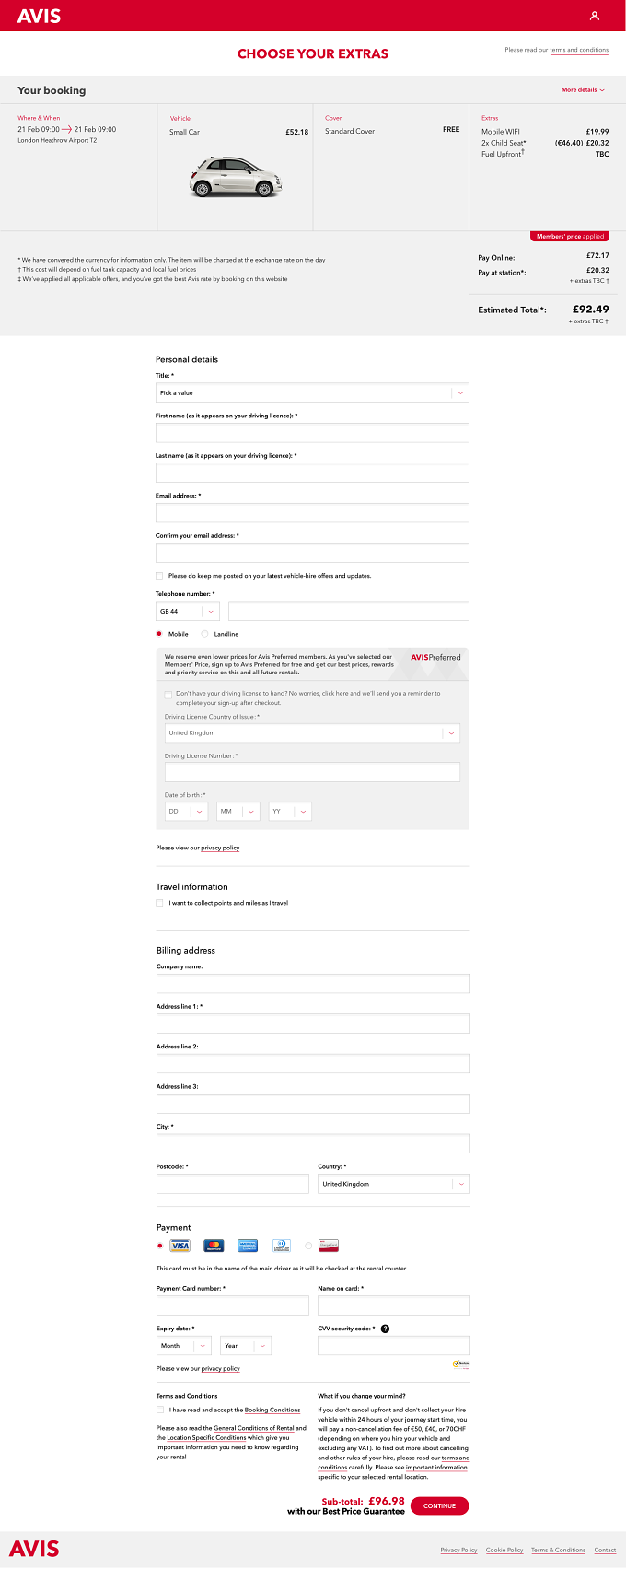Click the AVIS footer logo
The image size is (626, 1569).
pyautogui.click(x=34, y=1549)
